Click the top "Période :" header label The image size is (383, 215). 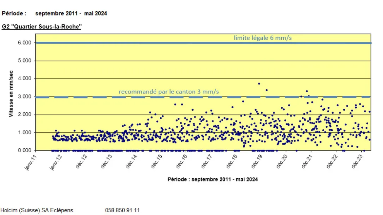coord(14,13)
